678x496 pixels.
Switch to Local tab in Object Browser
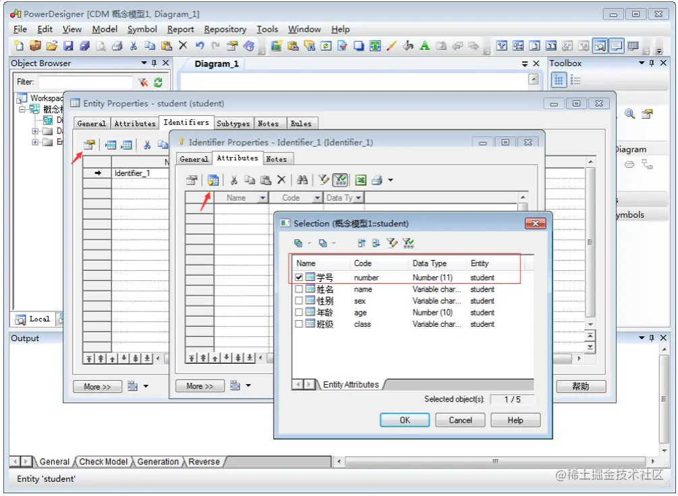tap(33, 319)
